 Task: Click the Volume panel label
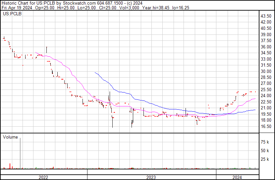(10, 137)
